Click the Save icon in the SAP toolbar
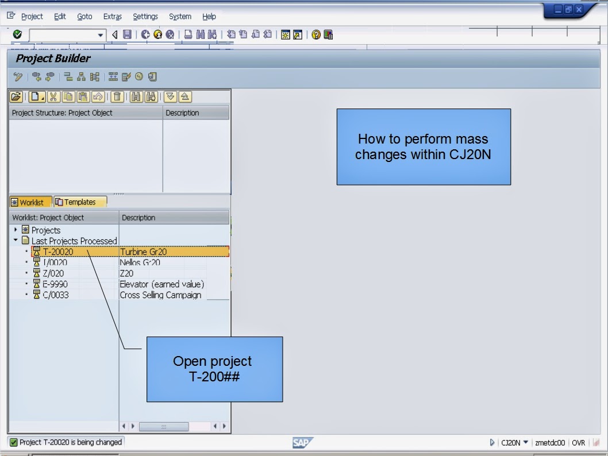 click(x=126, y=35)
